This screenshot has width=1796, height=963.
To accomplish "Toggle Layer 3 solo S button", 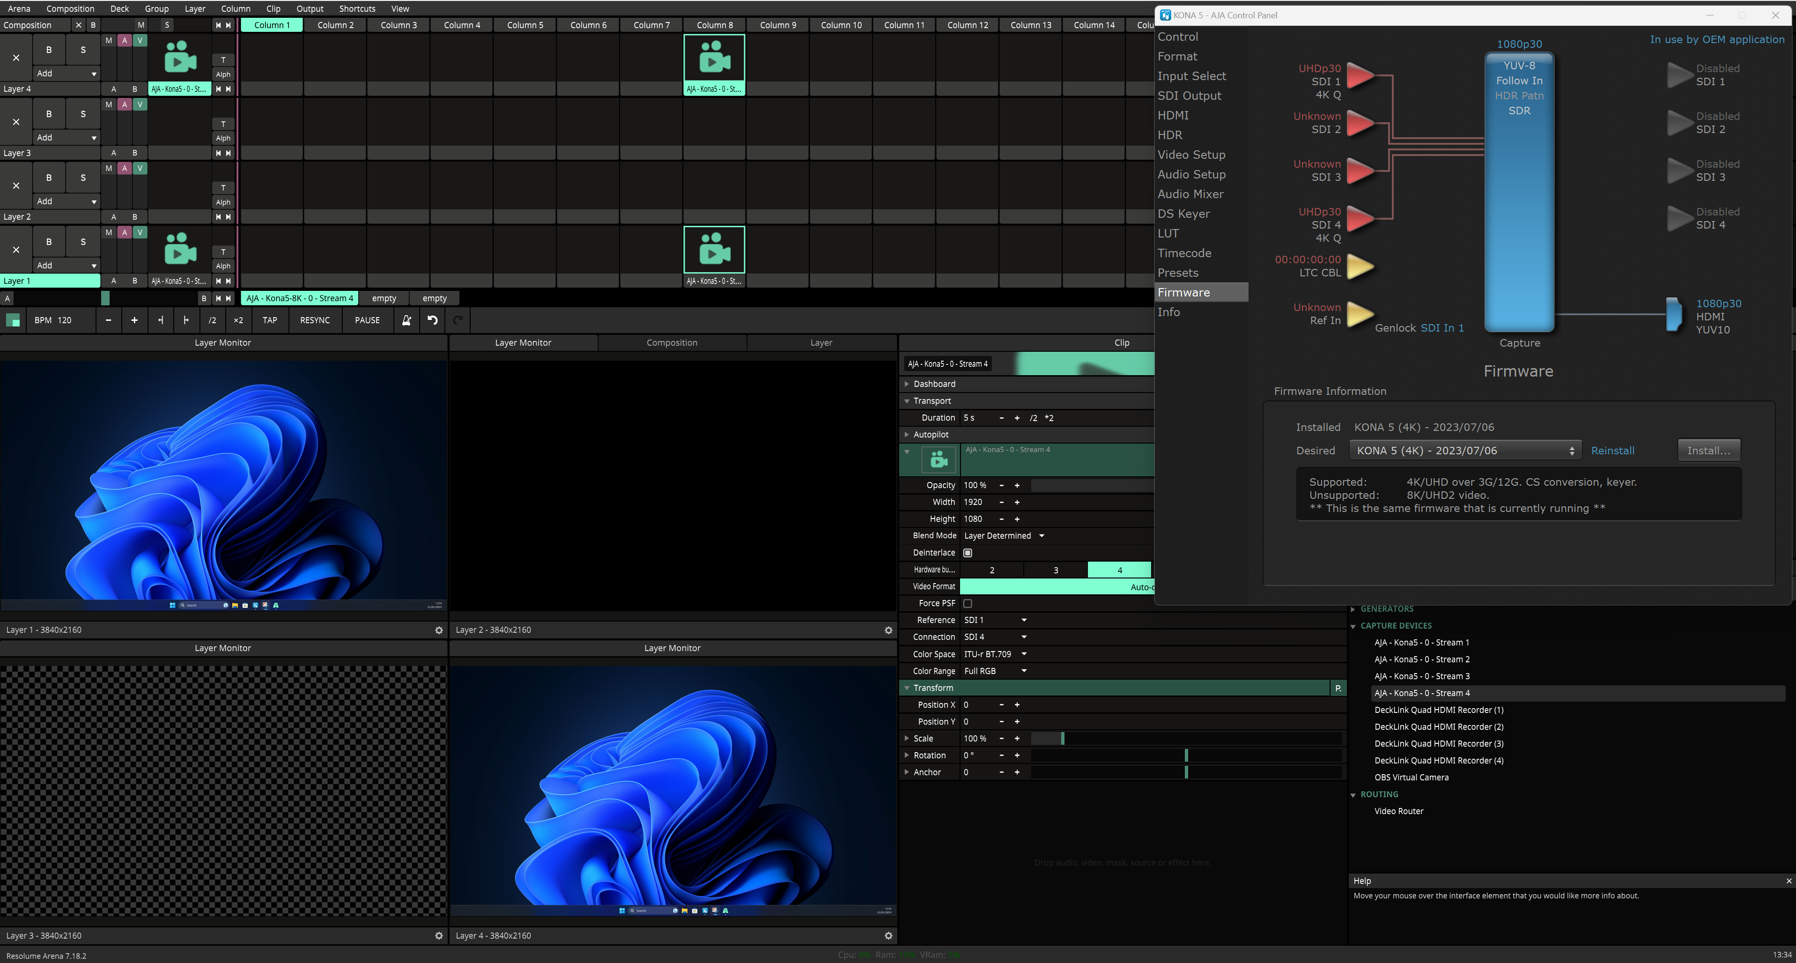I will (x=83, y=114).
